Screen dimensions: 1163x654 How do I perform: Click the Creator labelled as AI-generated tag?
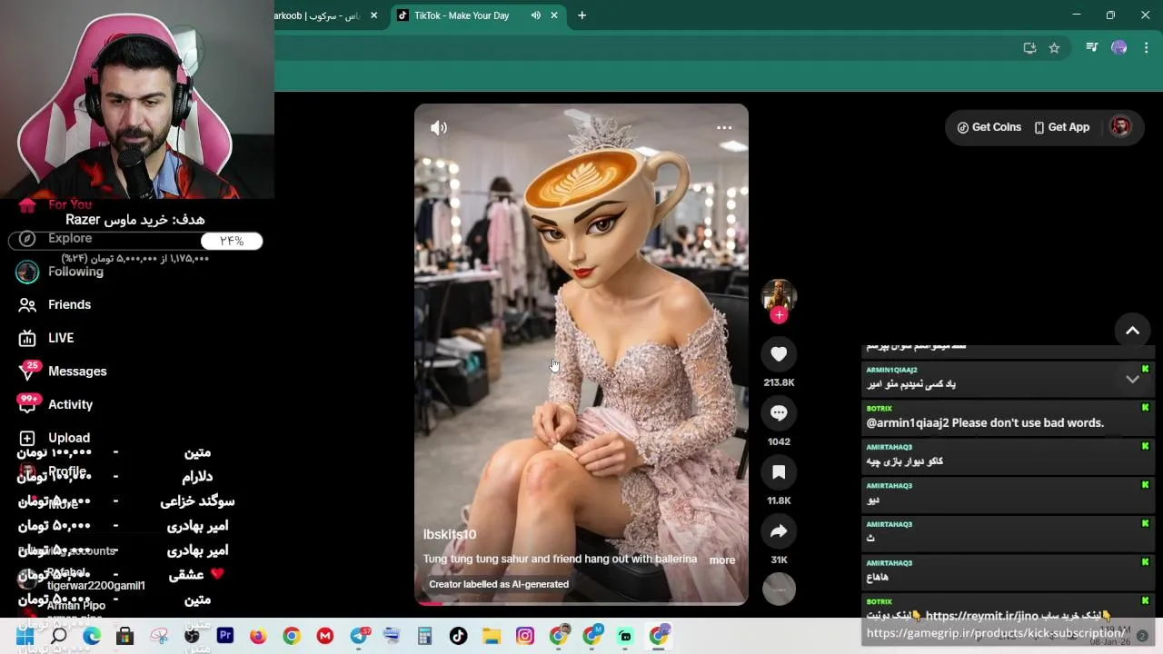click(x=499, y=584)
